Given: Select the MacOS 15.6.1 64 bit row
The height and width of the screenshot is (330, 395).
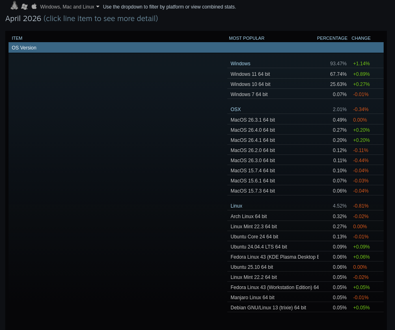Looking at the screenshot, I should click(305, 180).
